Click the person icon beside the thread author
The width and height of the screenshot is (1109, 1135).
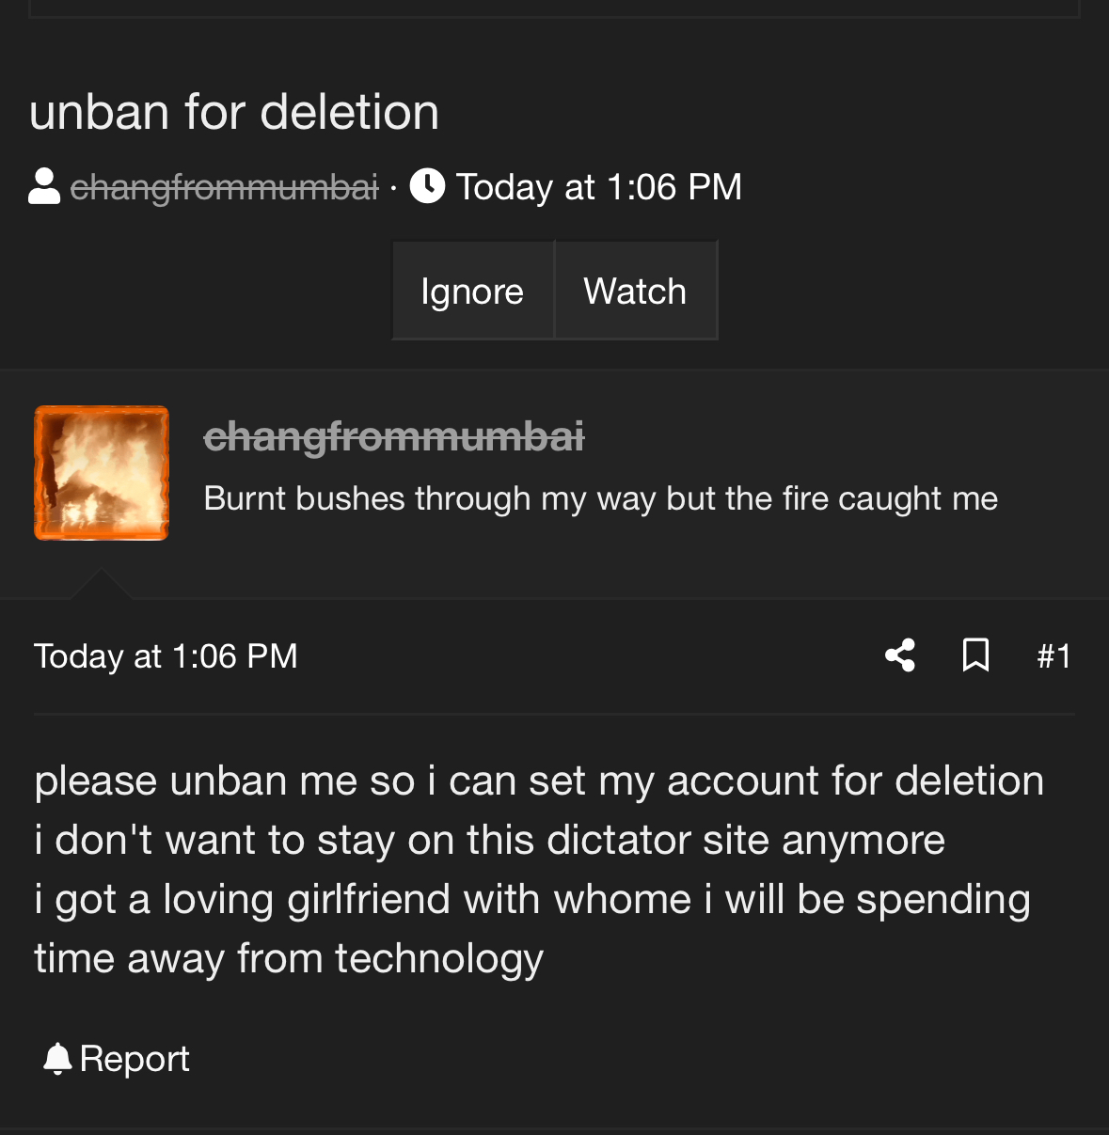(x=44, y=186)
